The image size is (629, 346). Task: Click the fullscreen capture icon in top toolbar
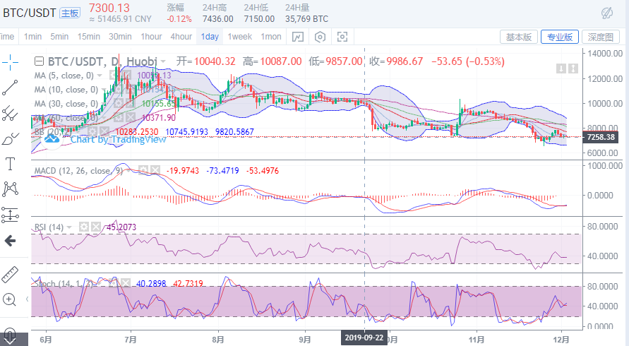click(342, 37)
